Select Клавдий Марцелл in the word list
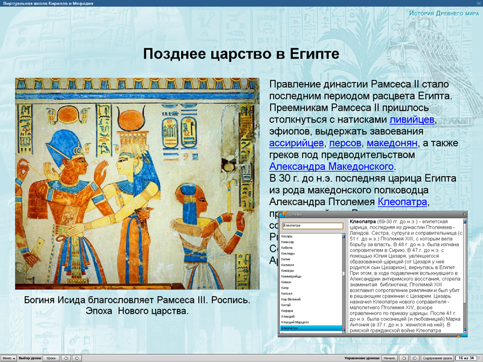This screenshot has height=362, width=483. click(x=294, y=323)
